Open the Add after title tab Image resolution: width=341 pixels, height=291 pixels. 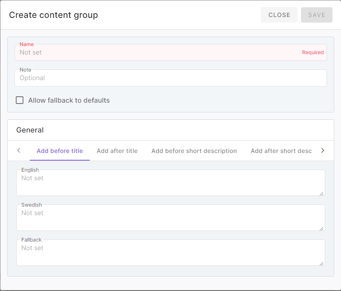pos(117,151)
